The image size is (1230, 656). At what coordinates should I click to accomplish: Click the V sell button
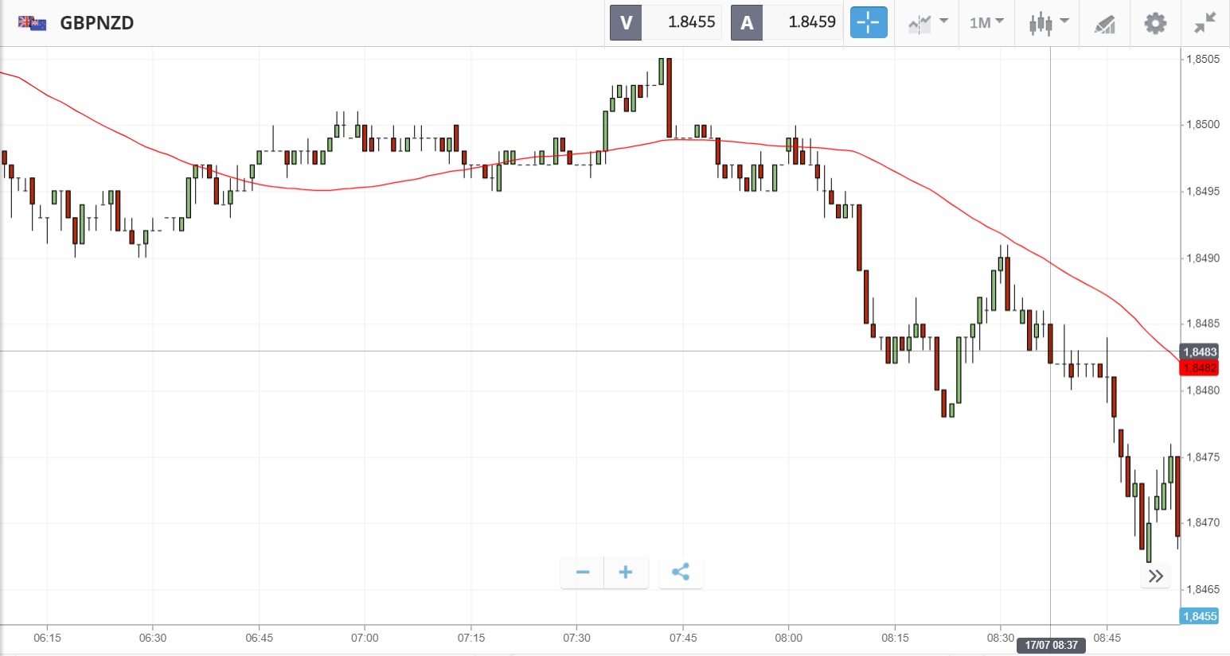coord(626,22)
